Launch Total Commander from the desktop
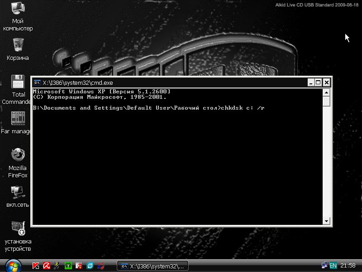This screenshot has width=362, height=272. tap(16, 89)
